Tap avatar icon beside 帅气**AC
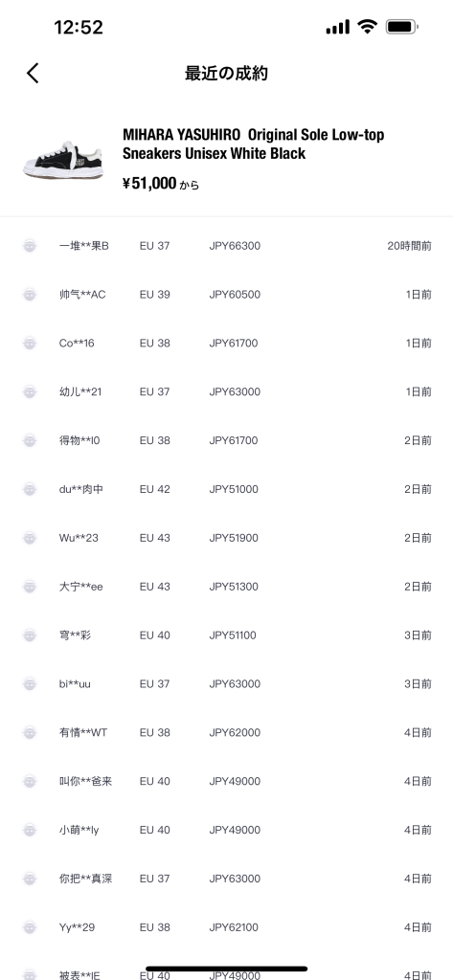This screenshot has height=980, width=453. coord(30,295)
